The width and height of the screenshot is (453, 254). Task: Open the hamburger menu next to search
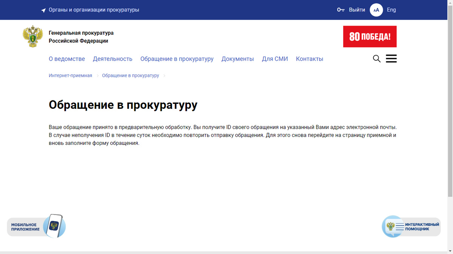point(391,58)
